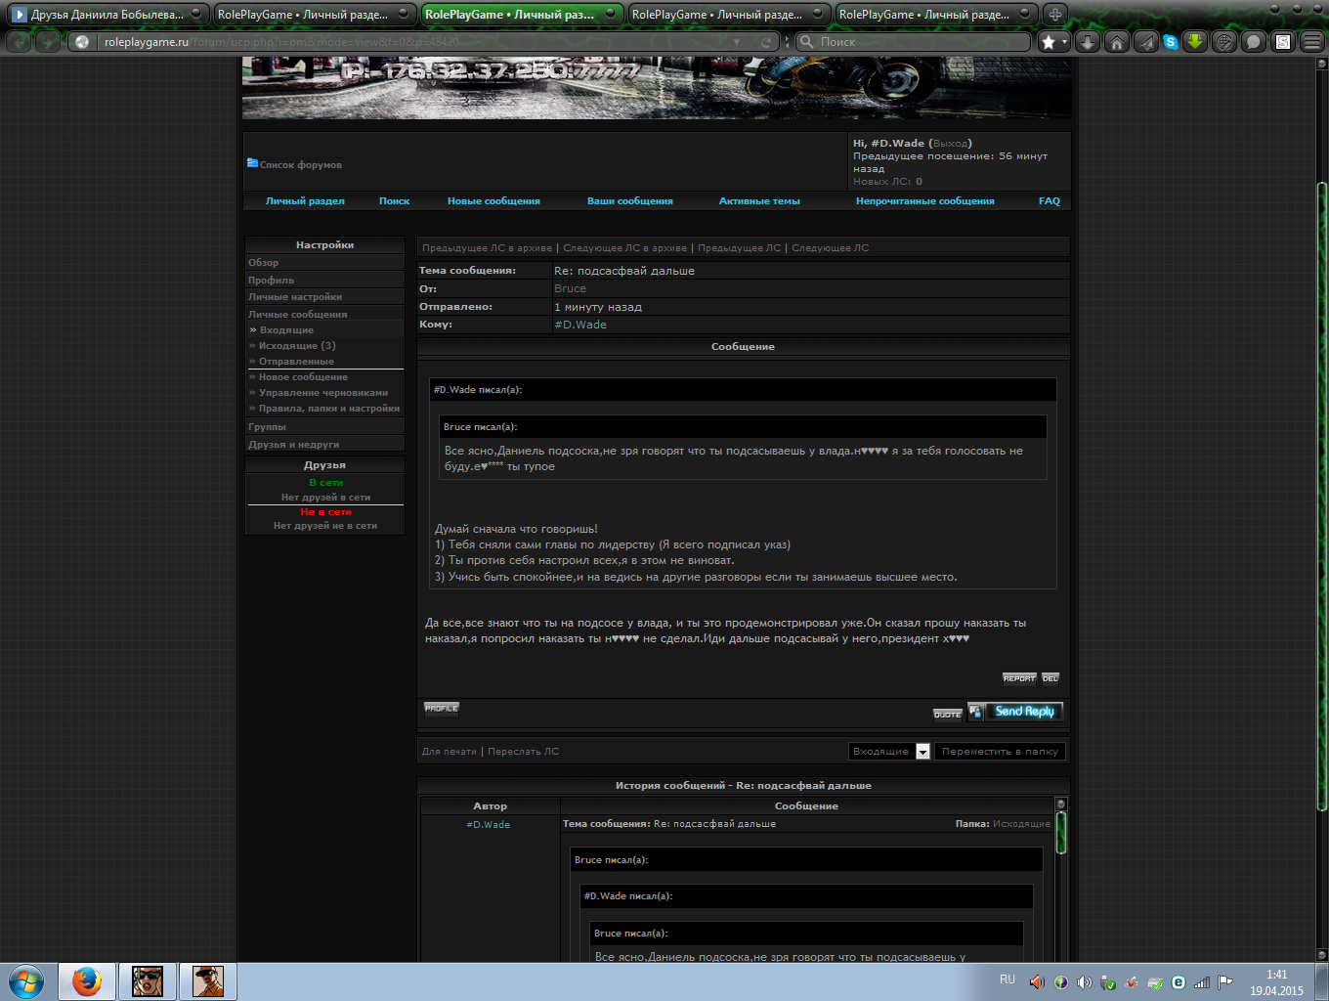Go to the browser home page
The height and width of the screenshot is (1001, 1329).
coord(1117,42)
